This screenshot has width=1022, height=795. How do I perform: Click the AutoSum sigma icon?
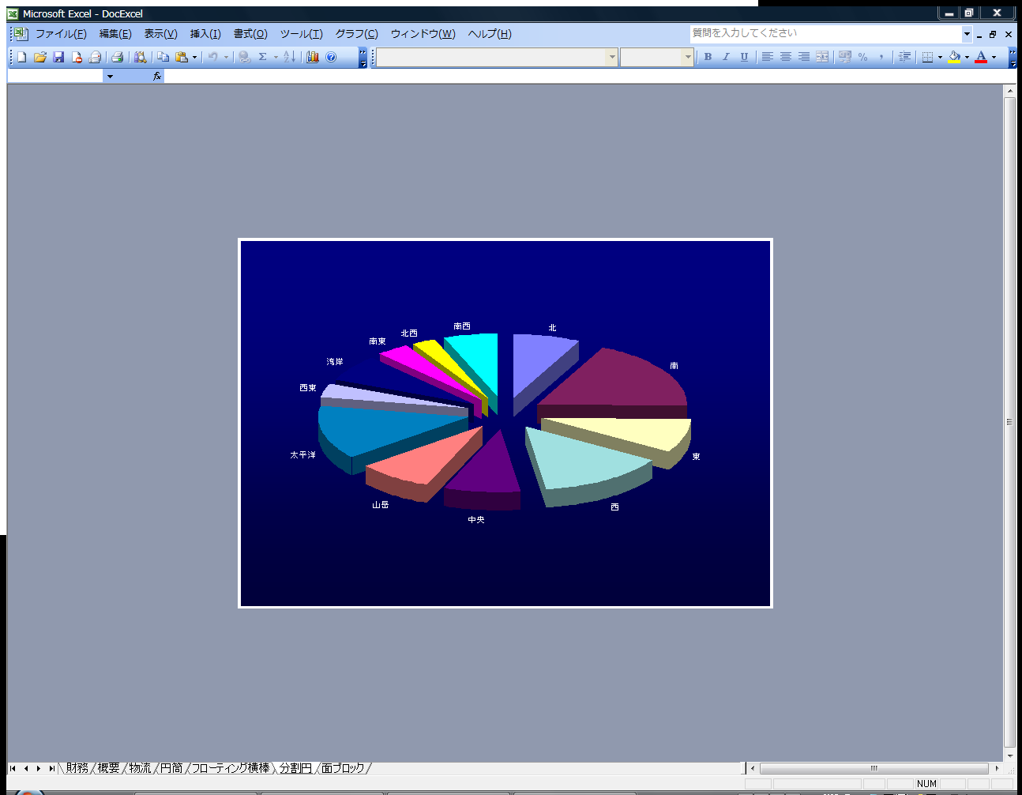coord(262,57)
